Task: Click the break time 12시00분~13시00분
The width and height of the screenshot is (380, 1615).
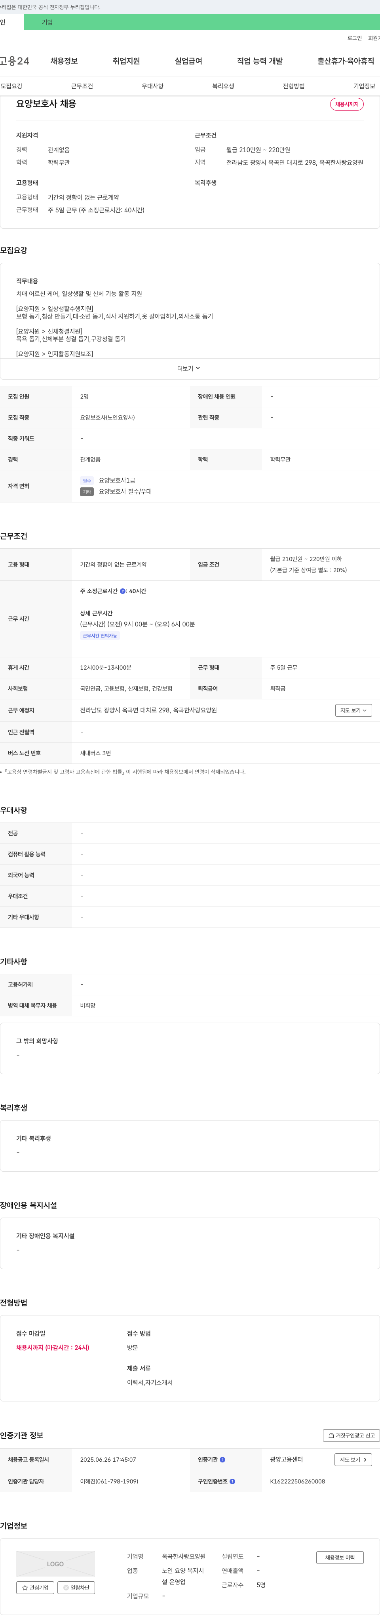Action: click(x=106, y=668)
